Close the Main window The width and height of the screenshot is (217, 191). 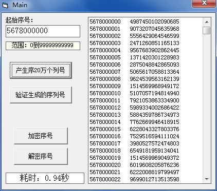[x=204, y=3]
